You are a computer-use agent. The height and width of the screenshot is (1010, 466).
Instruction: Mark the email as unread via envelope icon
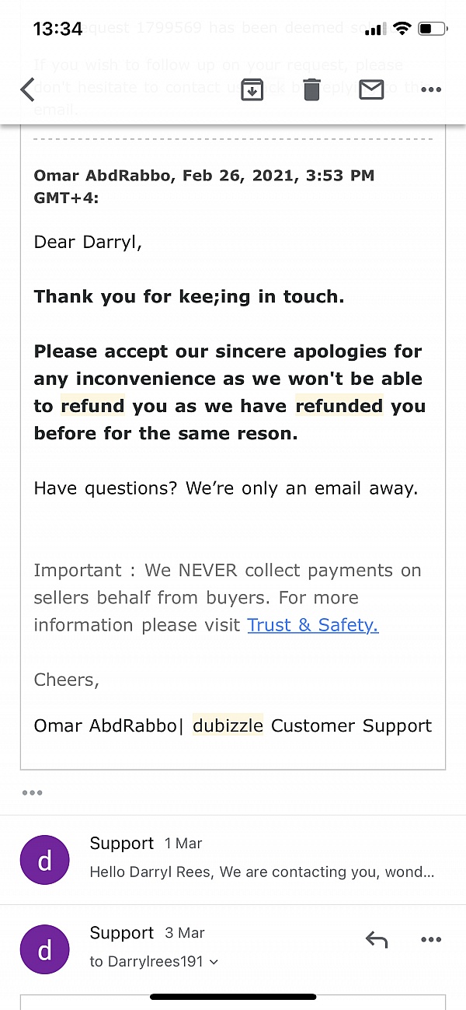[371, 89]
